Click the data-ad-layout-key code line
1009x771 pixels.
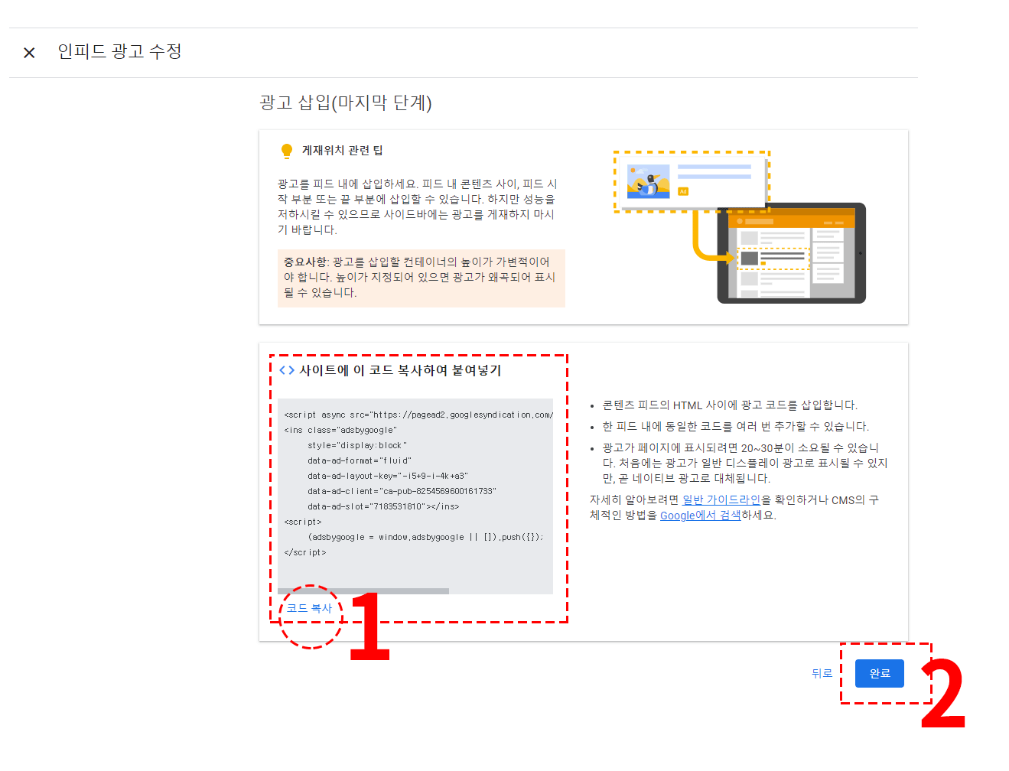pyautogui.click(x=388, y=476)
